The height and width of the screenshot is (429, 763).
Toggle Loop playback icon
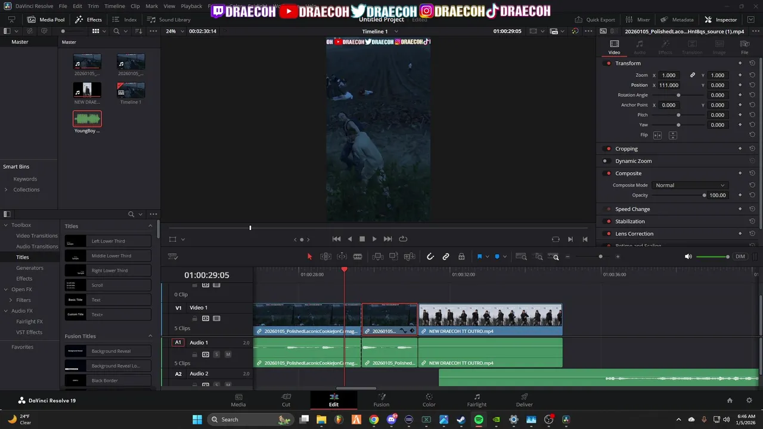point(403,239)
